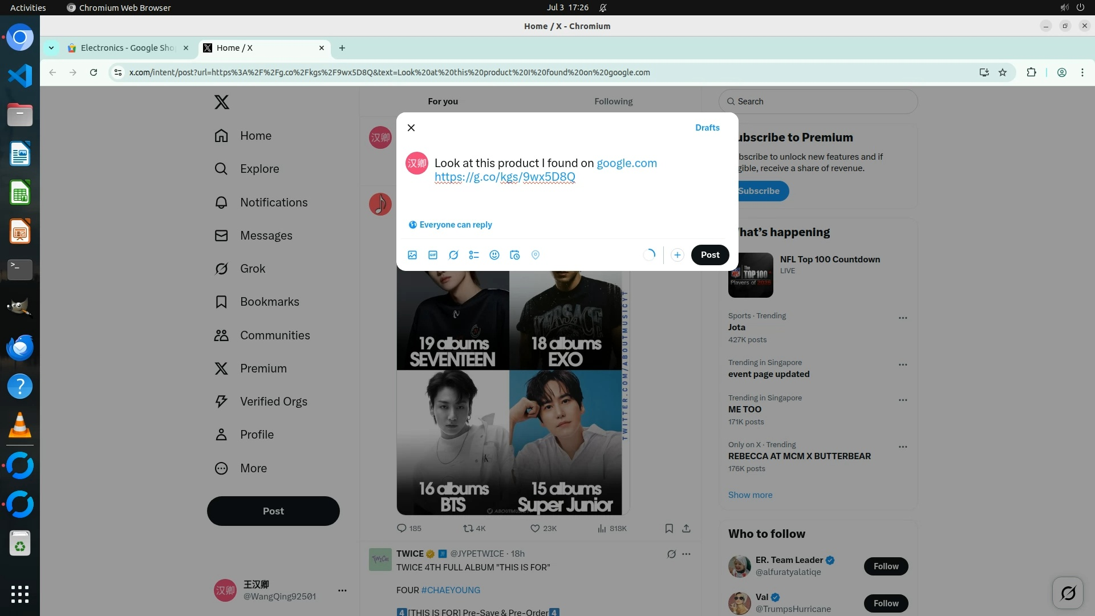Open the emoji picker icon
The height and width of the screenshot is (616, 1095).
pos(494,255)
